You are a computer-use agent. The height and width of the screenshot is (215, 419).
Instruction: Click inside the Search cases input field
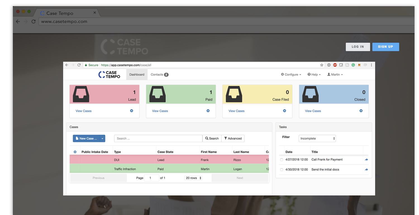[158, 138]
